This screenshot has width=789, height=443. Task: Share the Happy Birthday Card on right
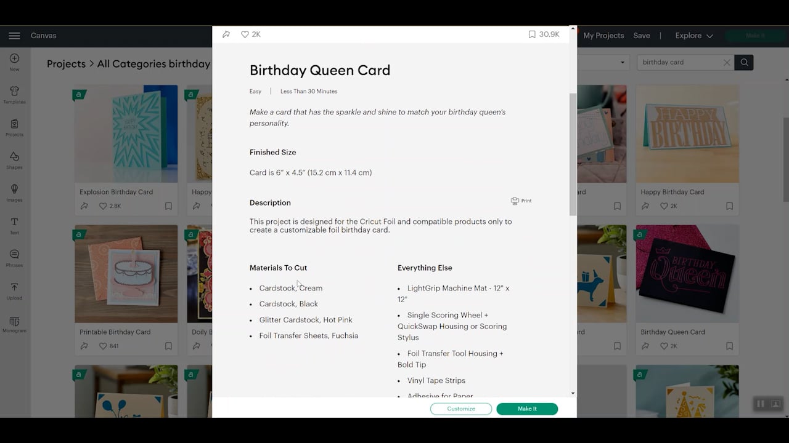[x=645, y=206]
